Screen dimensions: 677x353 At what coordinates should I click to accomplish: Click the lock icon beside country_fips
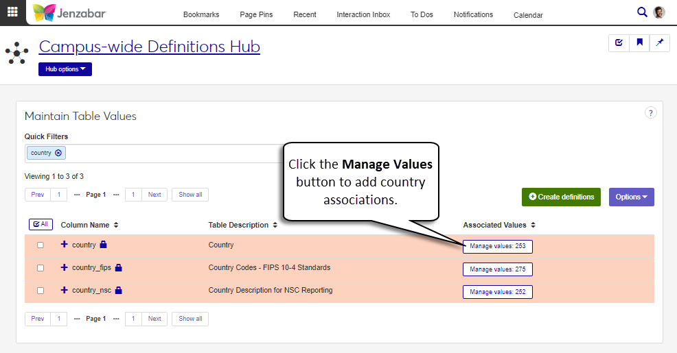click(x=119, y=267)
